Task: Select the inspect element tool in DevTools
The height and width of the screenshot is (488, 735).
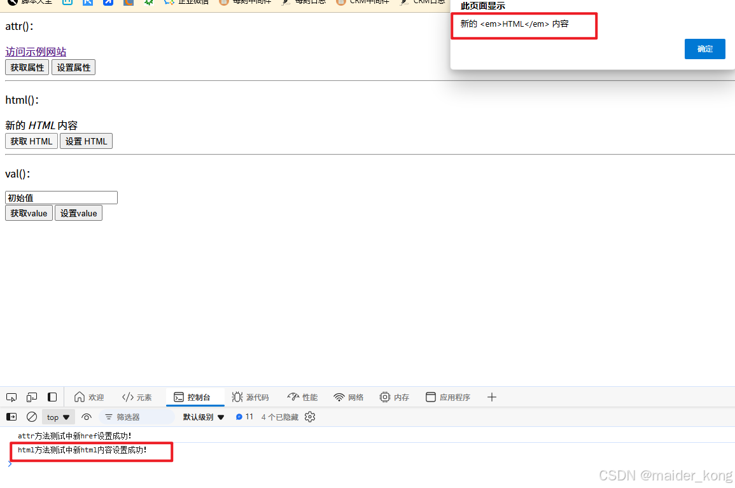Action: point(11,397)
